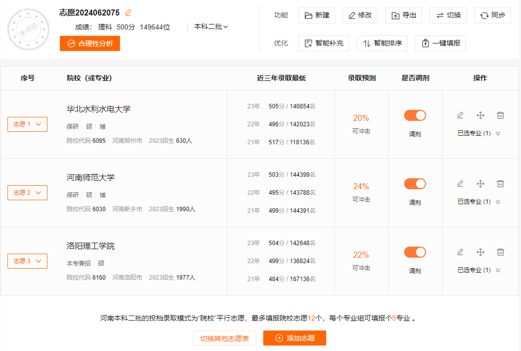Click the 智能补充 button

[324, 43]
